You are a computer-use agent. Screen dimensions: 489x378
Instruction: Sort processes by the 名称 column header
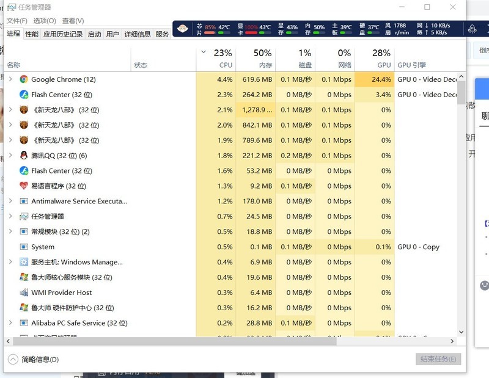(68, 59)
